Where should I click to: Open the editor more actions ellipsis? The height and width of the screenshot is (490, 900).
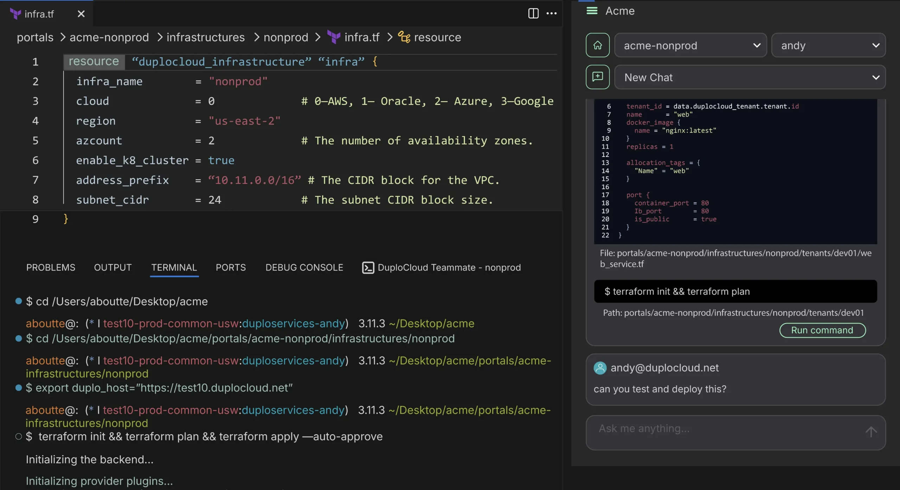coord(551,13)
